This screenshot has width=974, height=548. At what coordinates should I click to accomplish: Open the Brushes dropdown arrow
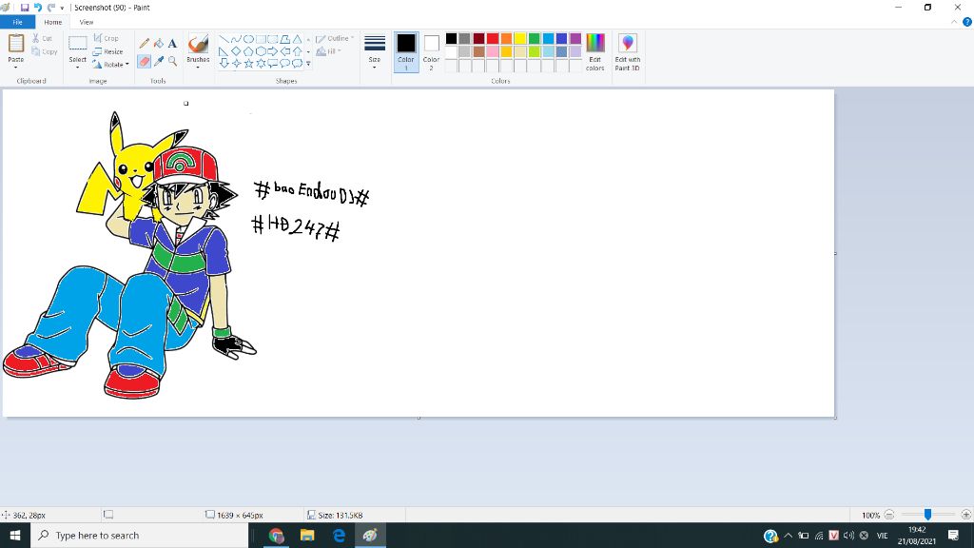point(198,67)
